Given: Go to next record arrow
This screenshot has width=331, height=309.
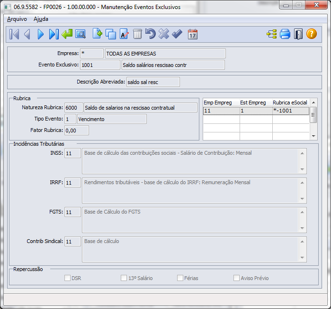Looking at the screenshot, I should pos(41,34).
